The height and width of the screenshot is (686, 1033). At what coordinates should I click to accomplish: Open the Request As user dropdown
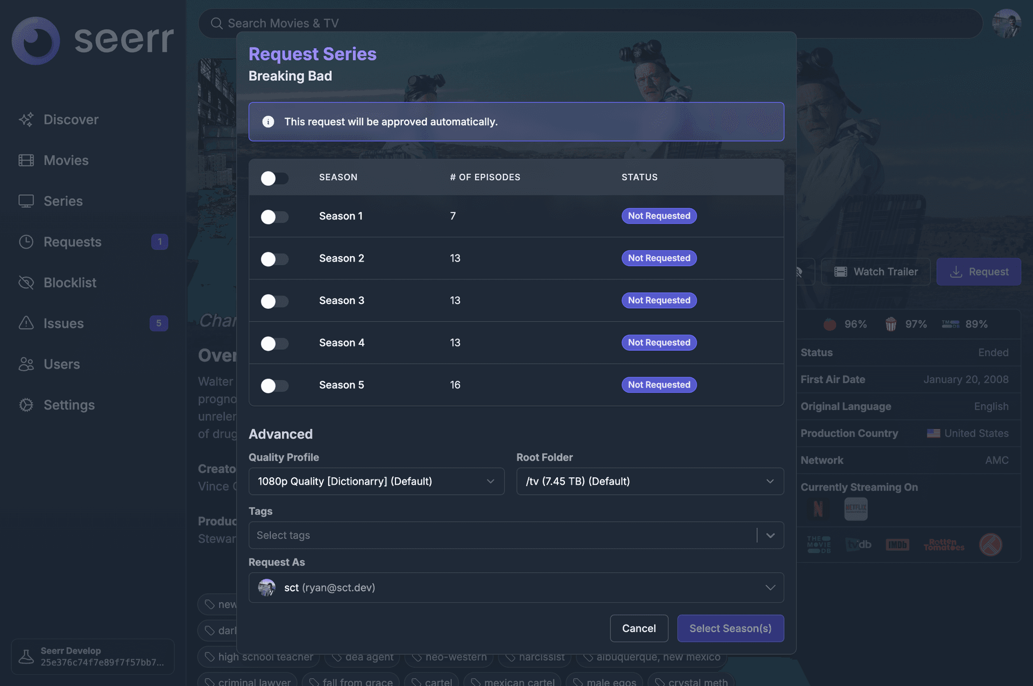(516, 588)
